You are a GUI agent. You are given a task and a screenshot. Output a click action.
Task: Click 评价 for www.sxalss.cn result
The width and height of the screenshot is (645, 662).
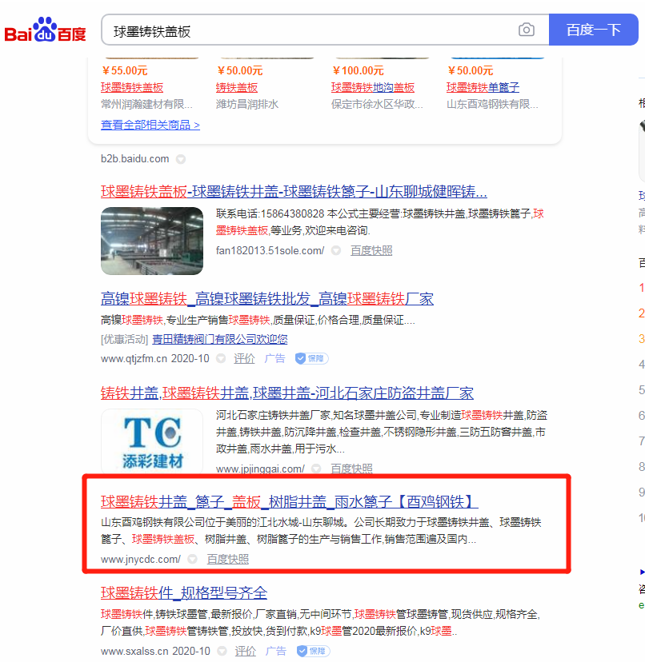coord(246,651)
